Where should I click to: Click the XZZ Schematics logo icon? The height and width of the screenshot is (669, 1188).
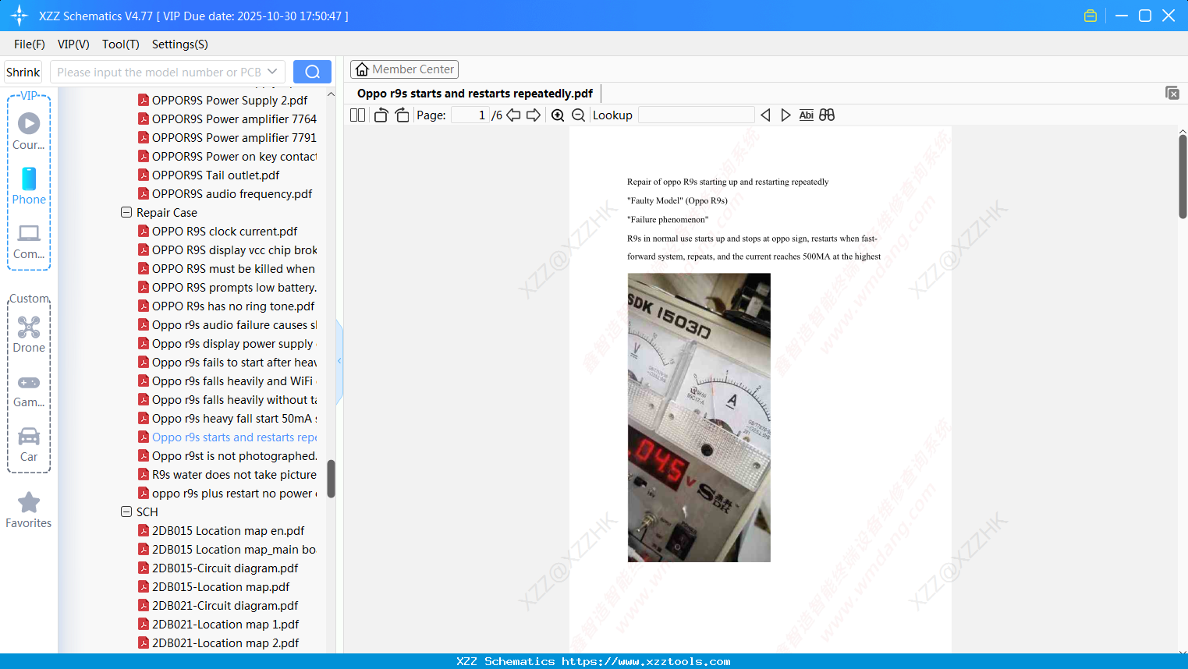[x=20, y=16]
